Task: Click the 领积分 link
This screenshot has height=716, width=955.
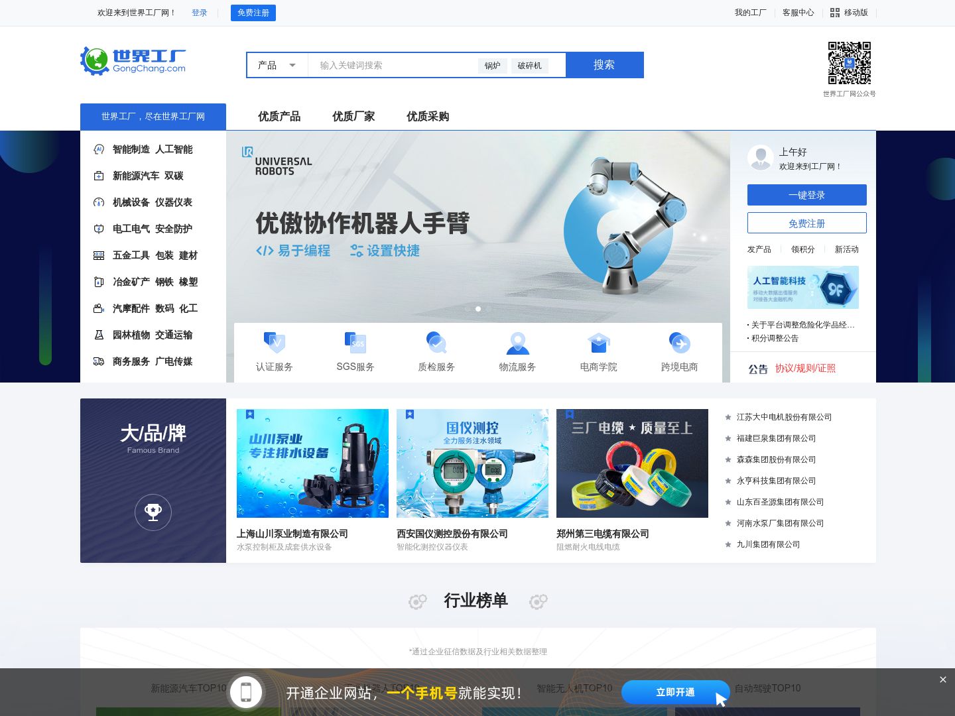Action: tap(803, 249)
